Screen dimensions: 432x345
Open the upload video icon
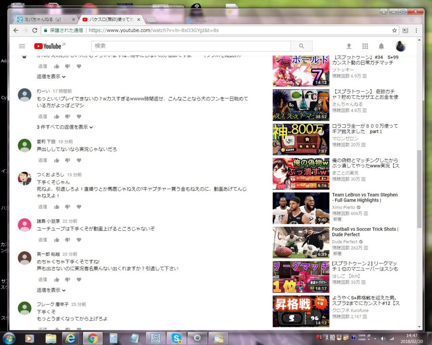pos(349,46)
